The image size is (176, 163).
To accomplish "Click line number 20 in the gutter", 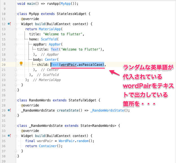I will tap(4, 65).
